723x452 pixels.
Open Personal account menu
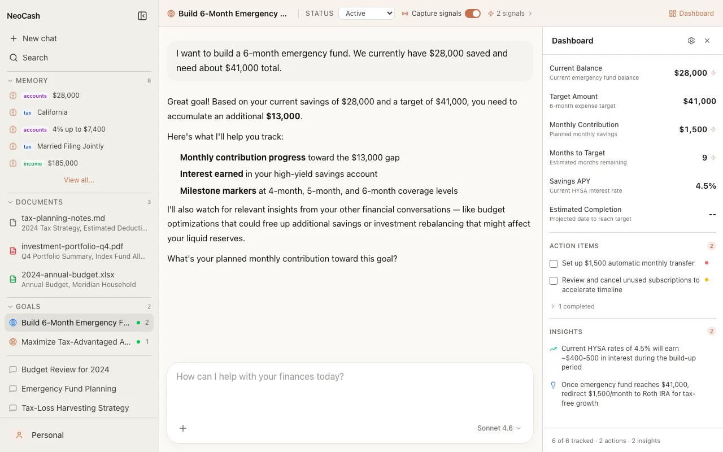tap(79, 435)
